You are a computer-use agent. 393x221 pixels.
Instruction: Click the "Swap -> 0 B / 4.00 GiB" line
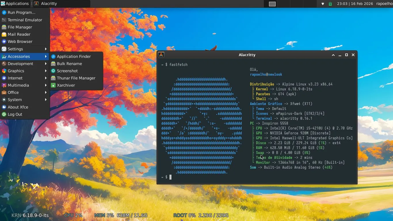[283, 153]
